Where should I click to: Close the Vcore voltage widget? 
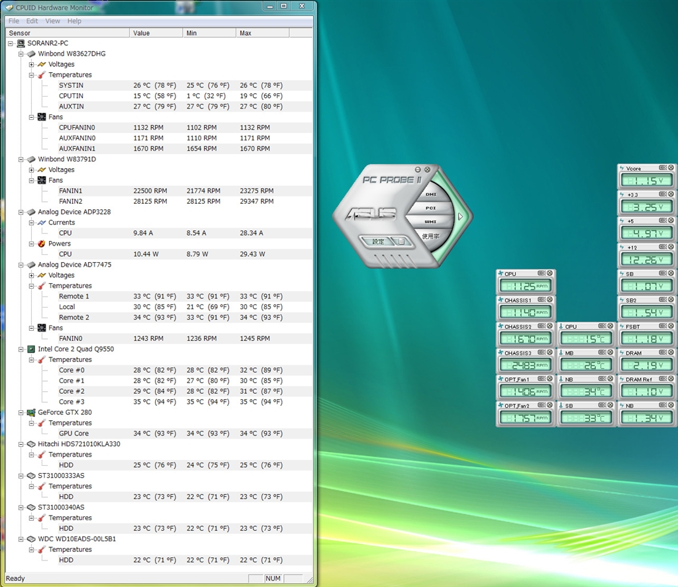click(671, 167)
